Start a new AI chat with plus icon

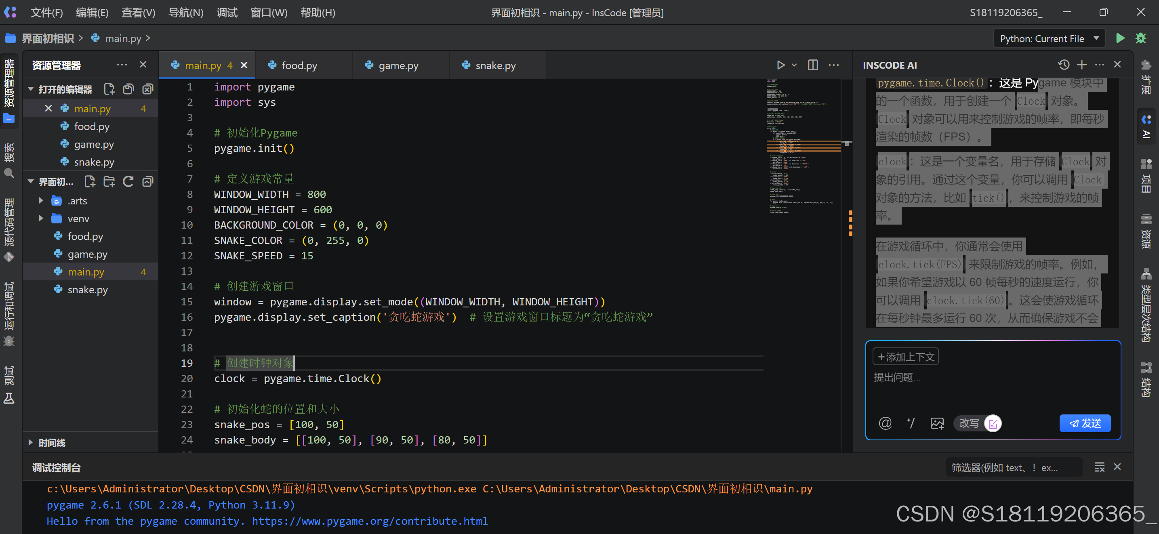point(1081,65)
